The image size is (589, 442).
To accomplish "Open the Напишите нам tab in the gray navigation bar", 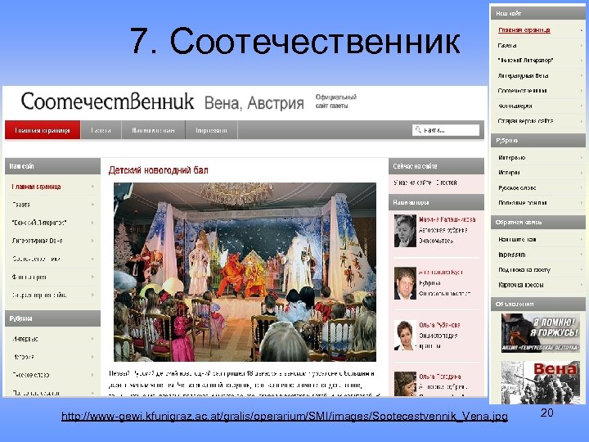I will (153, 130).
